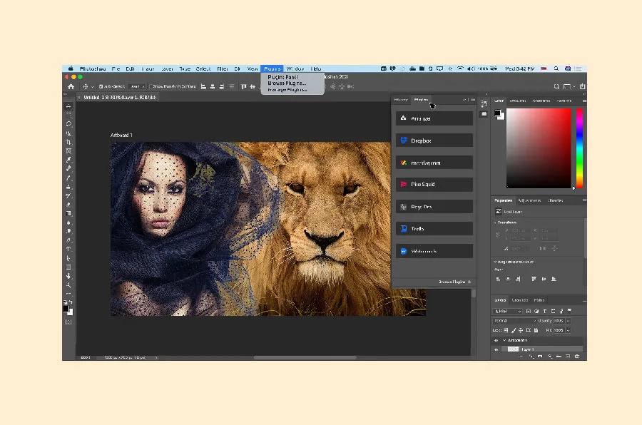
Task: Open the Dropbox plugin in the Plugins panel
Action: coord(434,140)
